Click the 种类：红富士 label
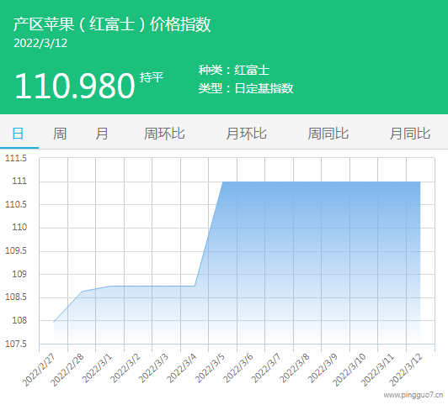Image resolution: width=448 pixels, height=405 pixels. point(234,70)
